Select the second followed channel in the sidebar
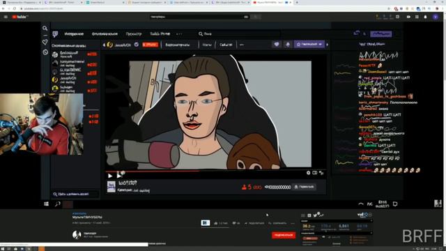446x251 pixels. point(75,63)
